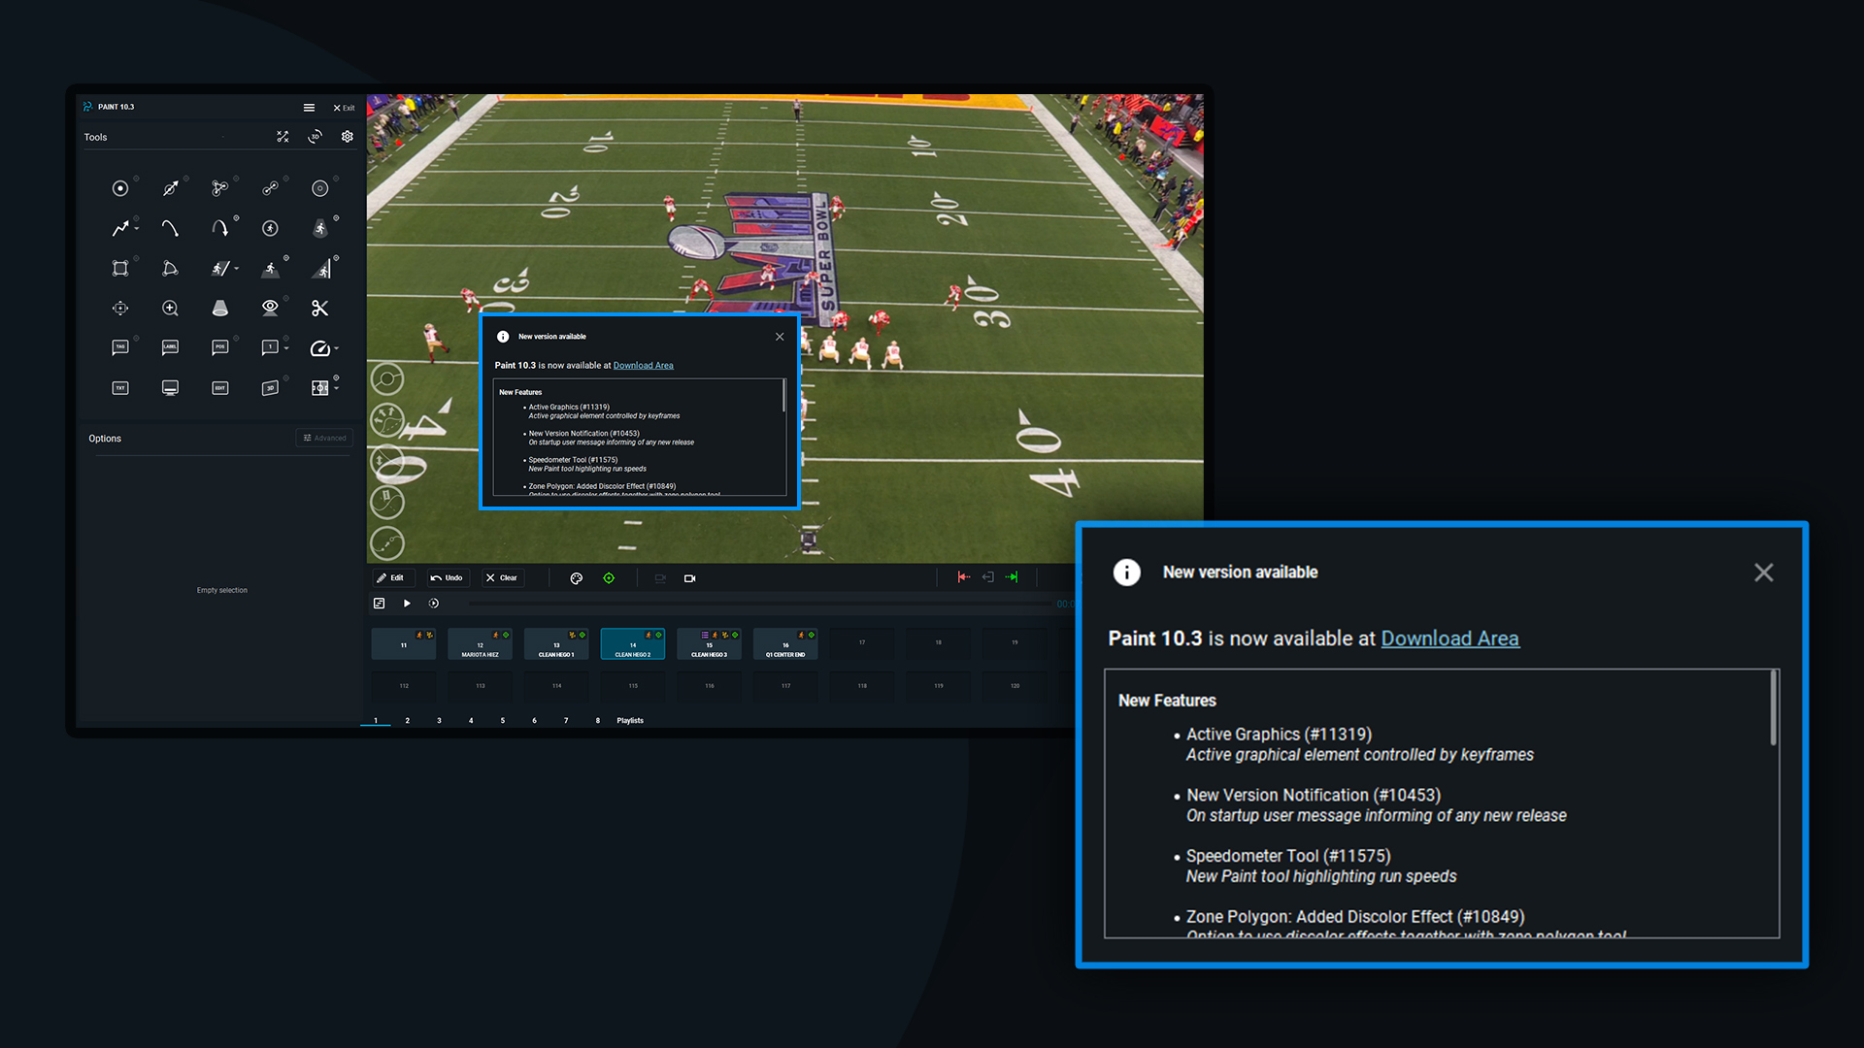Select the magnifier zoom tool

[x=170, y=309]
